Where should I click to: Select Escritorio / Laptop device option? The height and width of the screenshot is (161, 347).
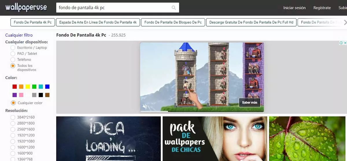tap(13, 48)
